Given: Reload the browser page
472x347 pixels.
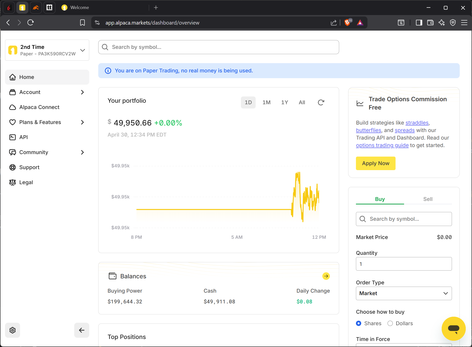Looking at the screenshot, I should coord(31,23).
